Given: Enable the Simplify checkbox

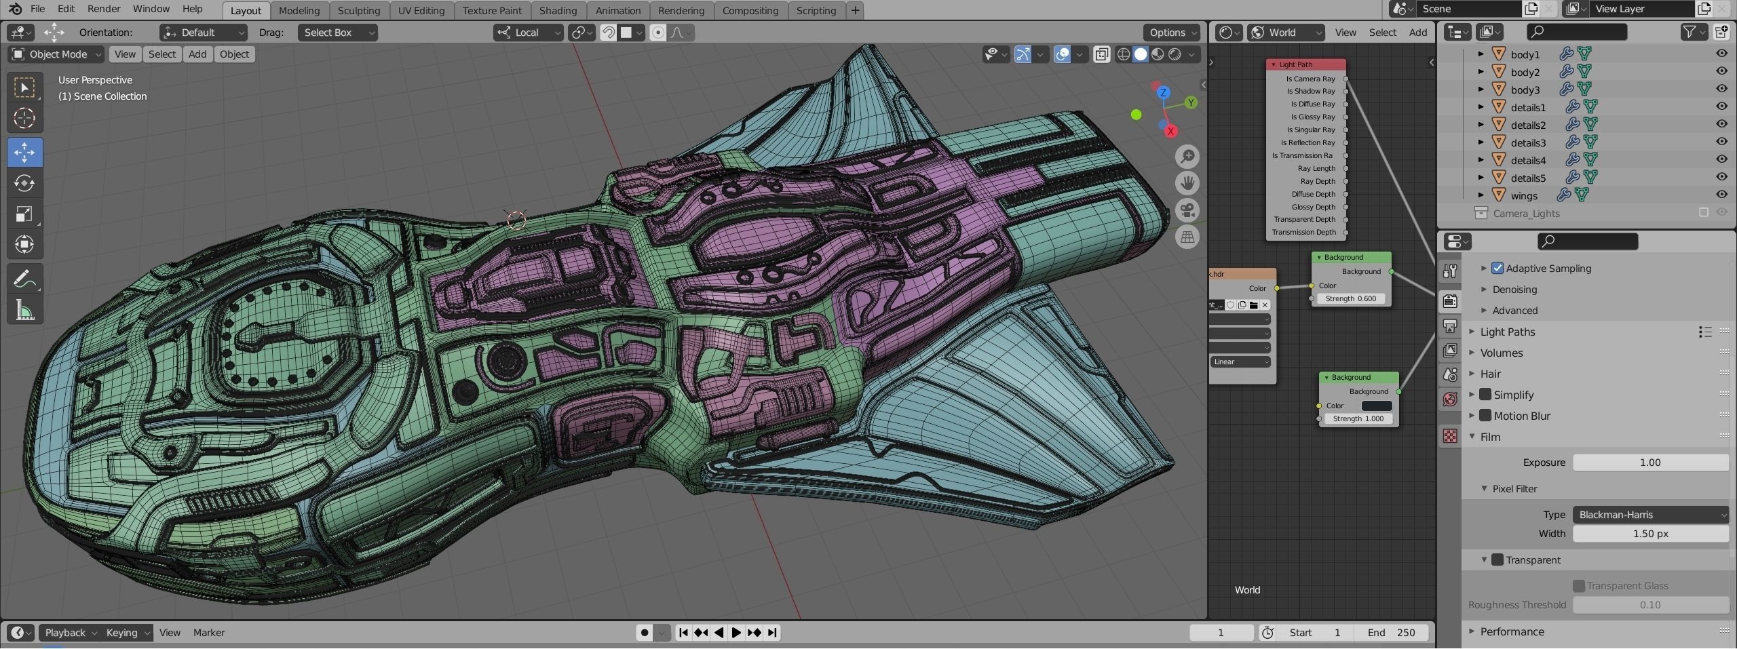Looking at the screenshot, I should 1485,395.
